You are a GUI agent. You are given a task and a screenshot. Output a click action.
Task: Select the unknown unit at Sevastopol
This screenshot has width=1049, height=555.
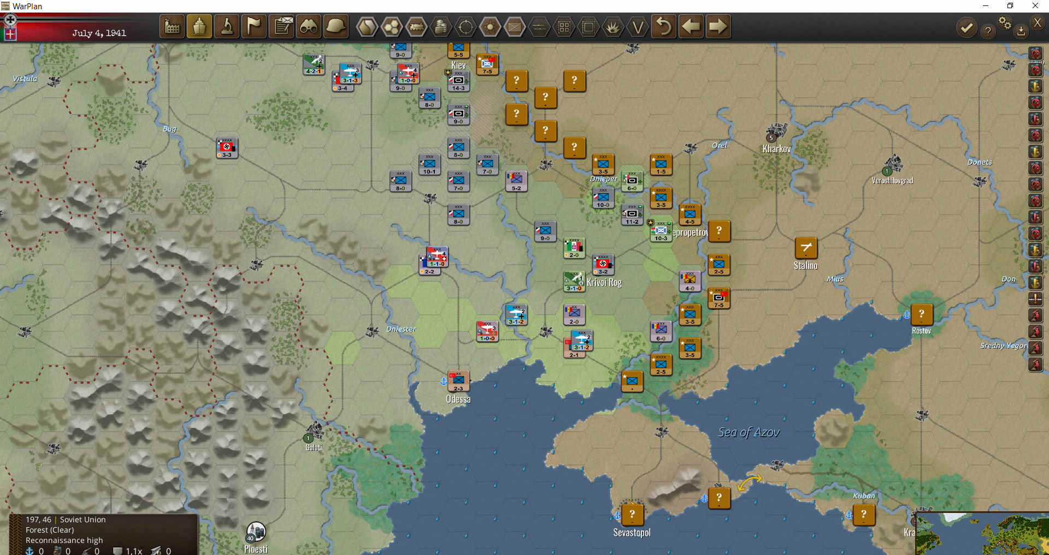tap(632, 515)
